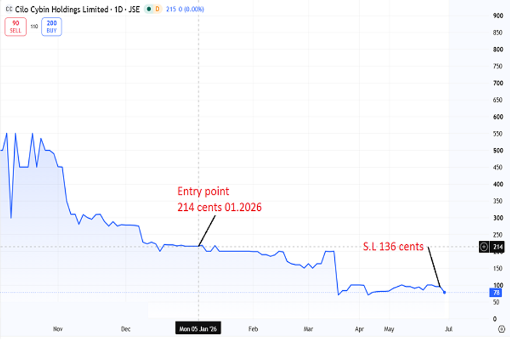Image resolution: width=510 pixels, height=340 pixels.
Task: Open the Cilo Cybin Holdings Limited symbol title
Action: coord(78,10)
